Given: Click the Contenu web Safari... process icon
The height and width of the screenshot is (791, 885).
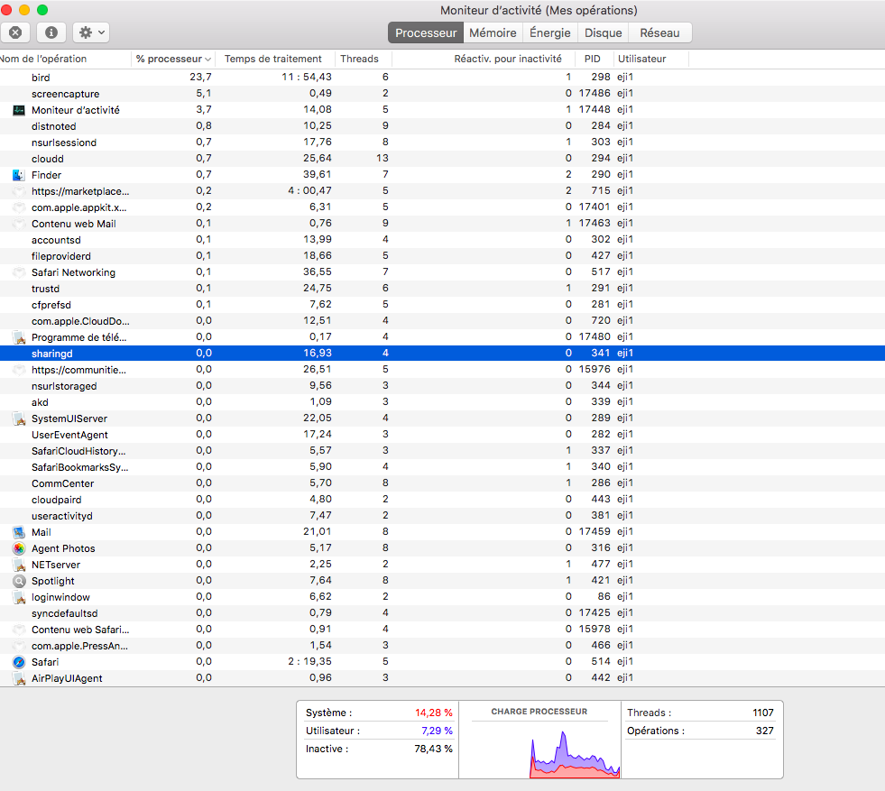Looking at the screenshot, I should pyautogui.click(x=19, y=630).
